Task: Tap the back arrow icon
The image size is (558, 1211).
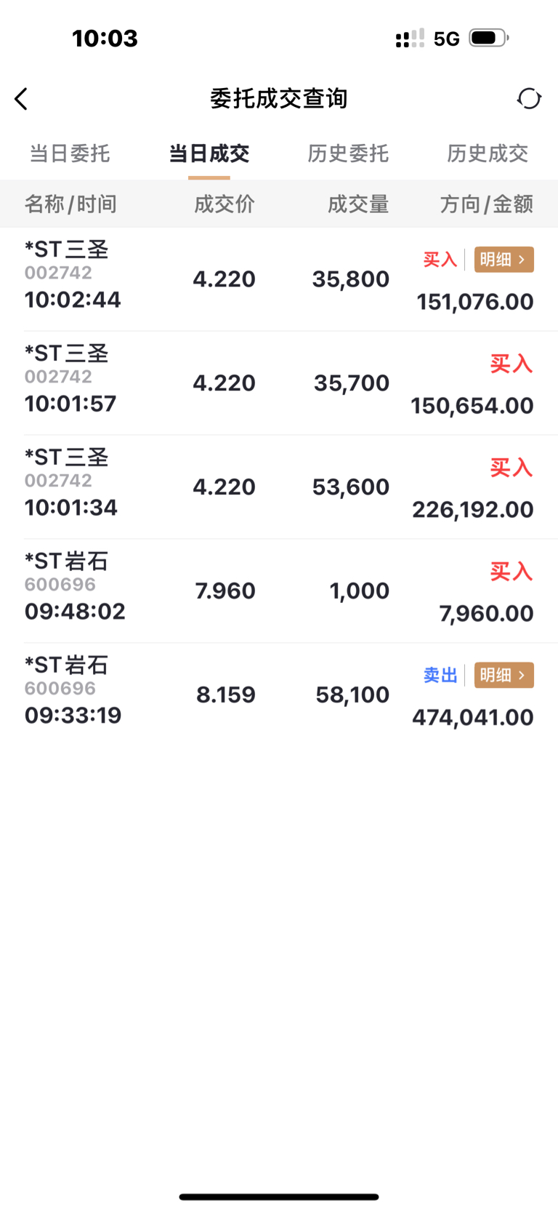Action: pos(21,99)
